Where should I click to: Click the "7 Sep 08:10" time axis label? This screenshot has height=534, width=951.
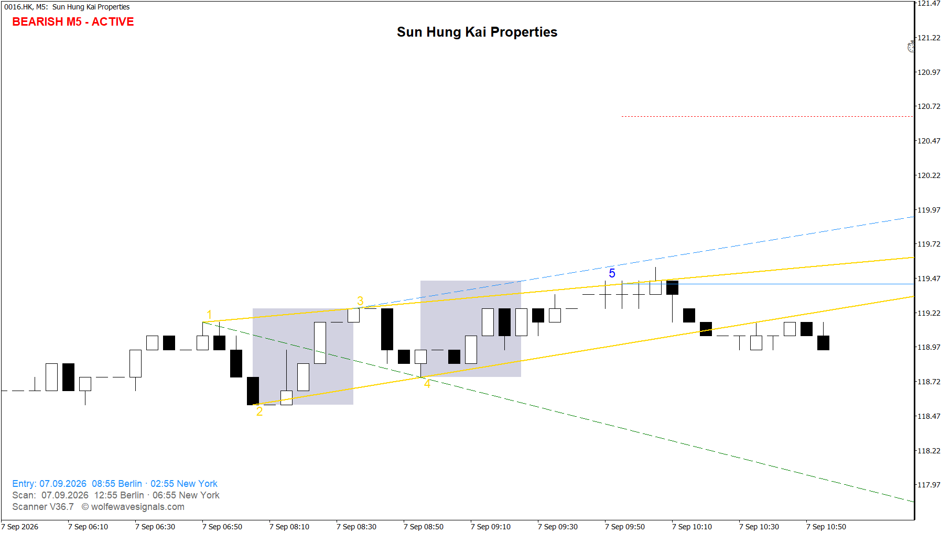click(289, 527)
